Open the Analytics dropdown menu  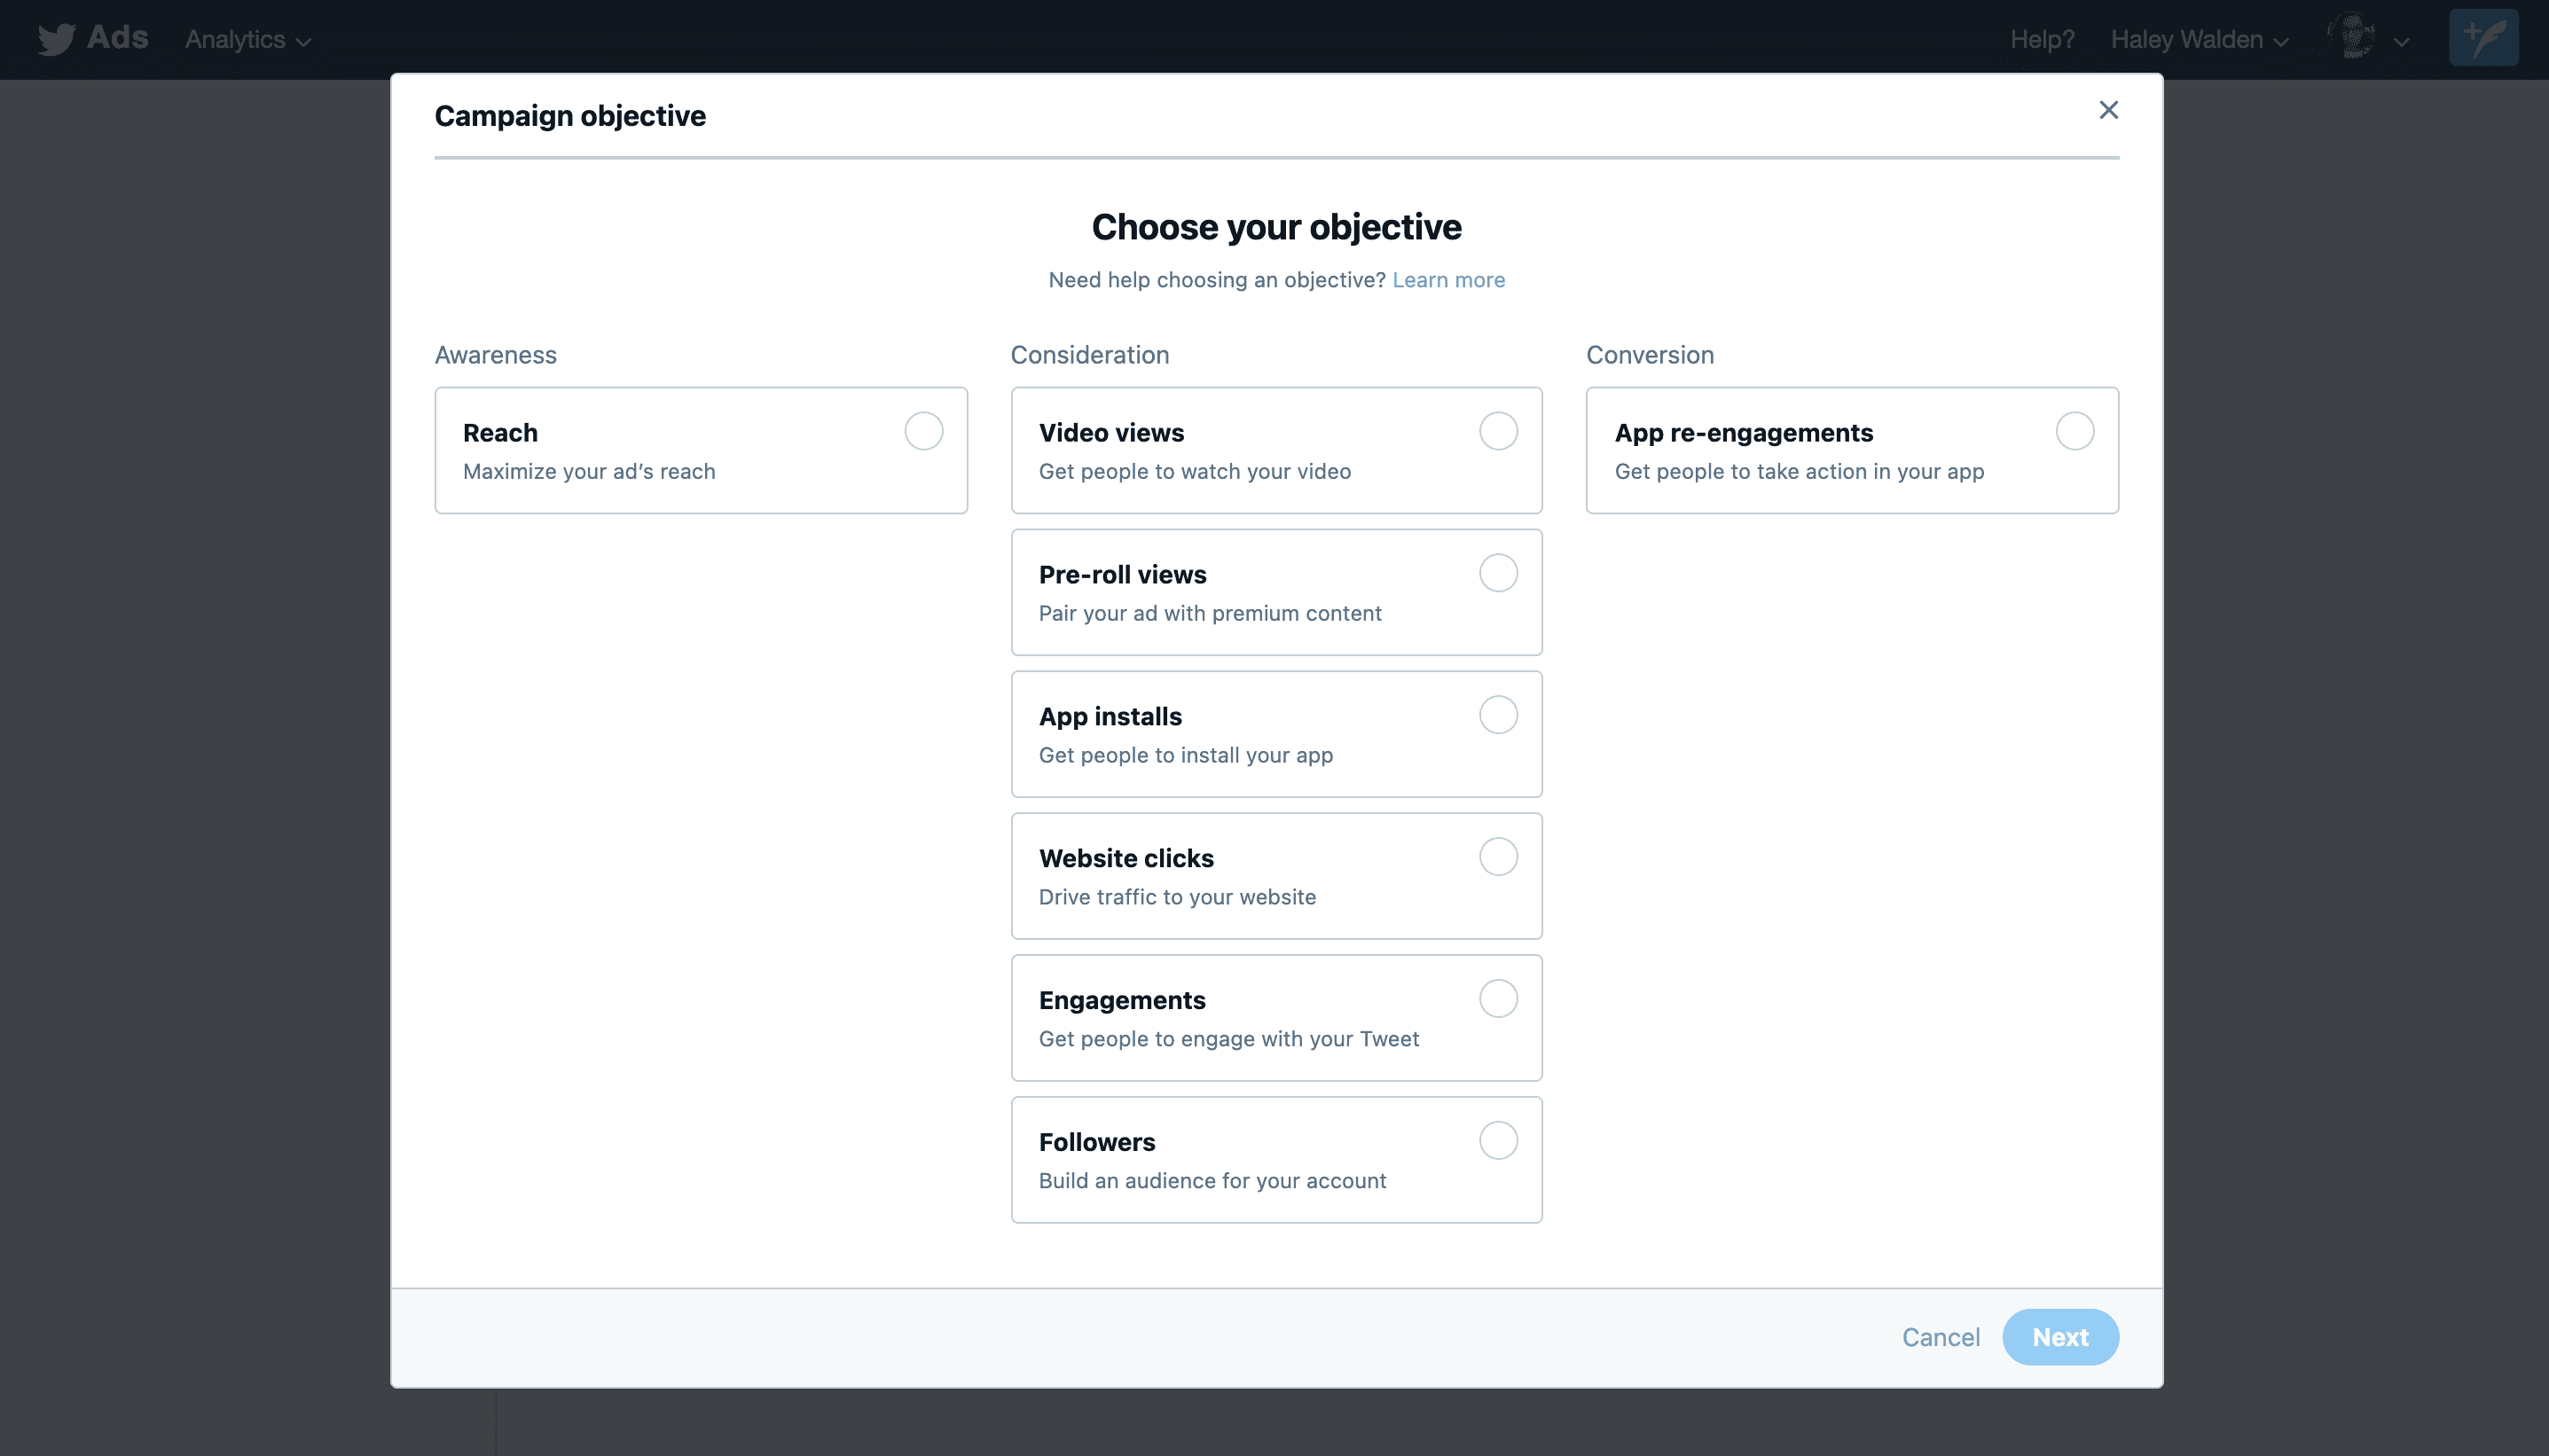(x=247, y=40)
